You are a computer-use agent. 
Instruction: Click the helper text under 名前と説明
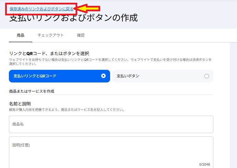tap(66, 110)
